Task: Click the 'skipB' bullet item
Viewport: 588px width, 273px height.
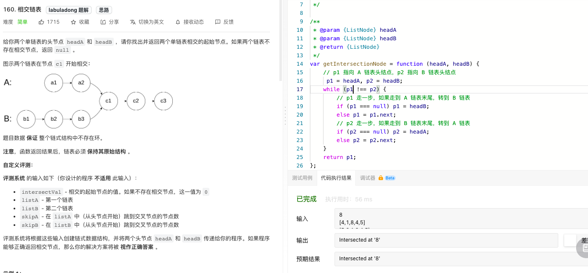Action: [99, 225]
